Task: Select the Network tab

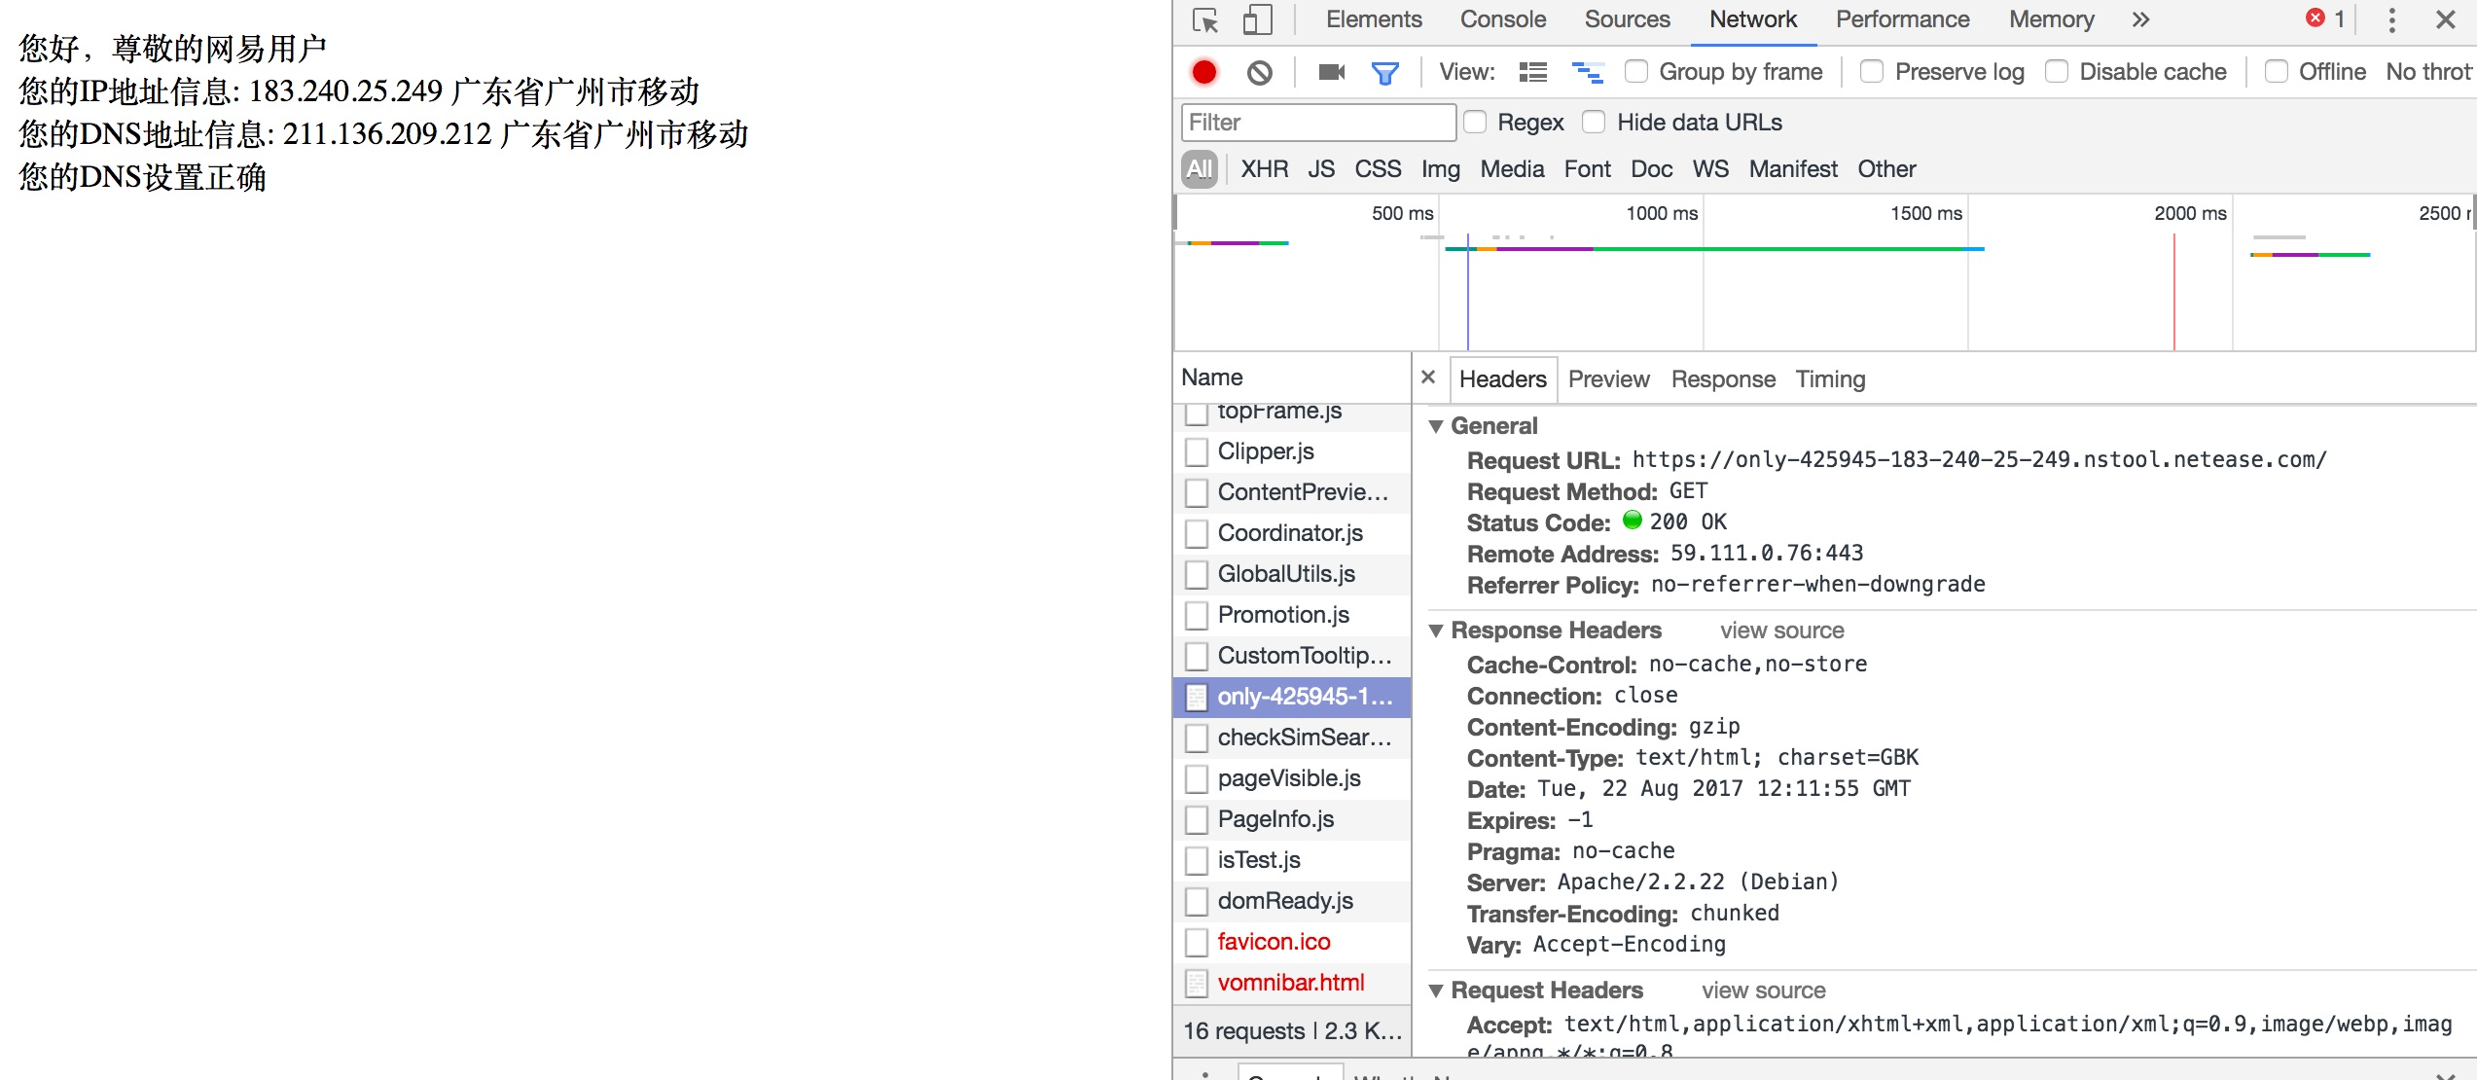Action: pyautogui.click(x=1753, y=19)
